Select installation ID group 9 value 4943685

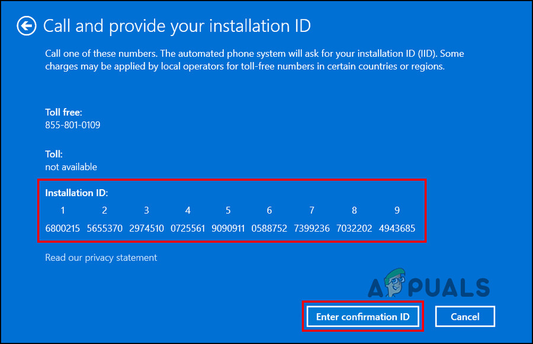[x=397, y=228]
